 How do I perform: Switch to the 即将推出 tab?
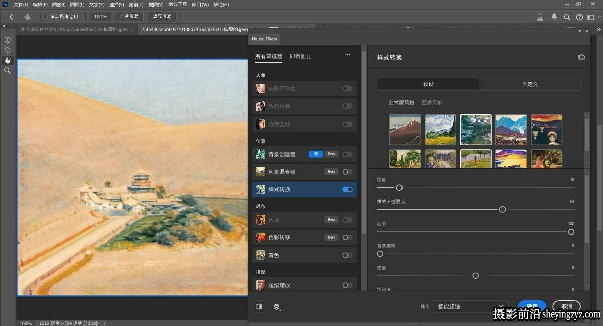[x=300, y=56]
